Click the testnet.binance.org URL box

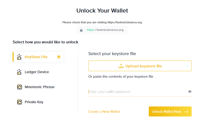pos(102,30)
